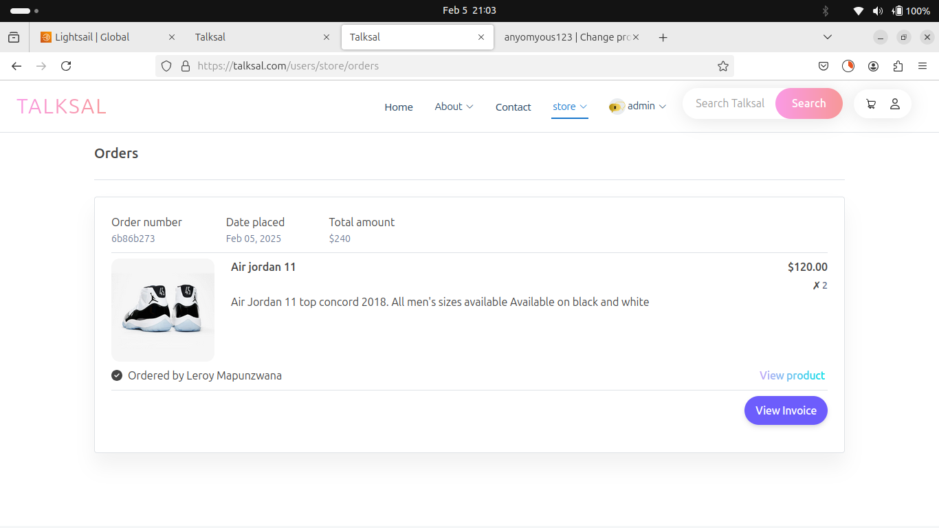939x528 pixels.
Task: Click the Bluetooth status icon
Action: click(826, 10)
